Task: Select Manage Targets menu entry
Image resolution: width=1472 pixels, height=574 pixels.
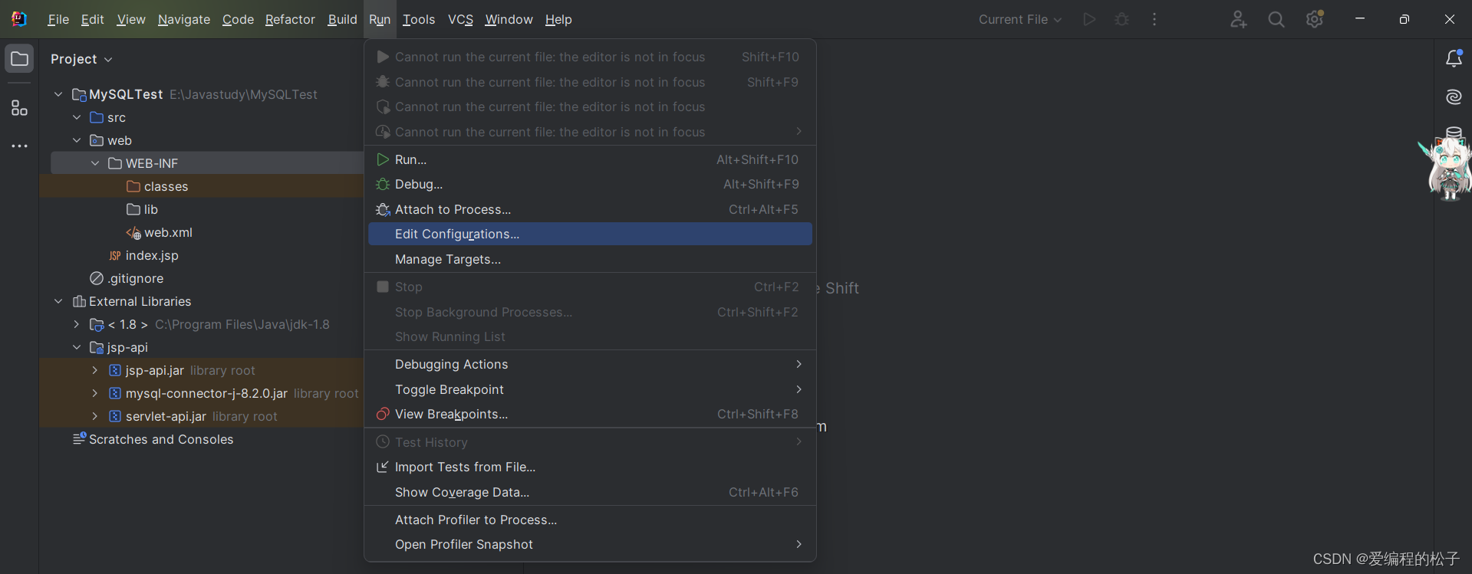Action: tap(590, 259)
